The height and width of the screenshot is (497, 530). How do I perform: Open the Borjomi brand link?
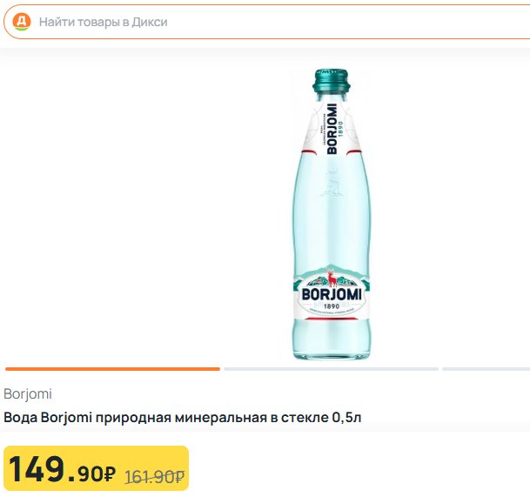(x=28, y=394)
